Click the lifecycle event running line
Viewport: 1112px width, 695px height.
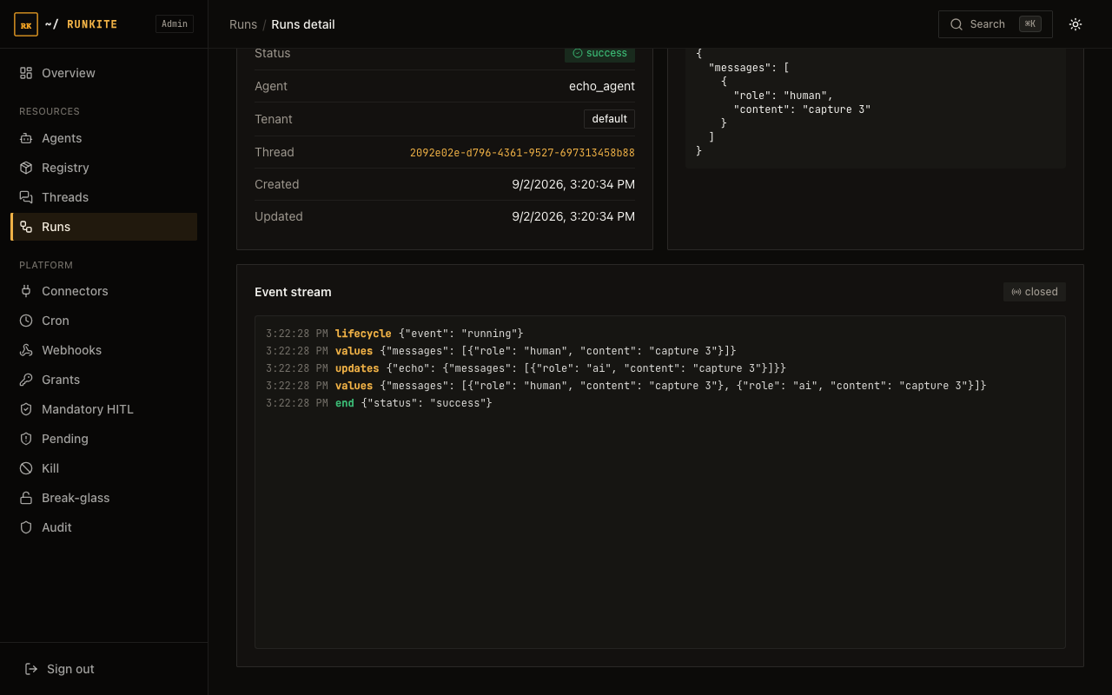(394, 334)
